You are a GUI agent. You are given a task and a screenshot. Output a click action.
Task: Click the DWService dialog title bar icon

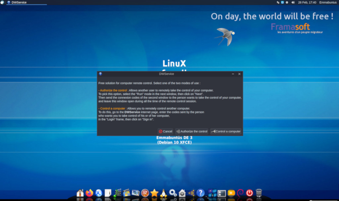100,74
